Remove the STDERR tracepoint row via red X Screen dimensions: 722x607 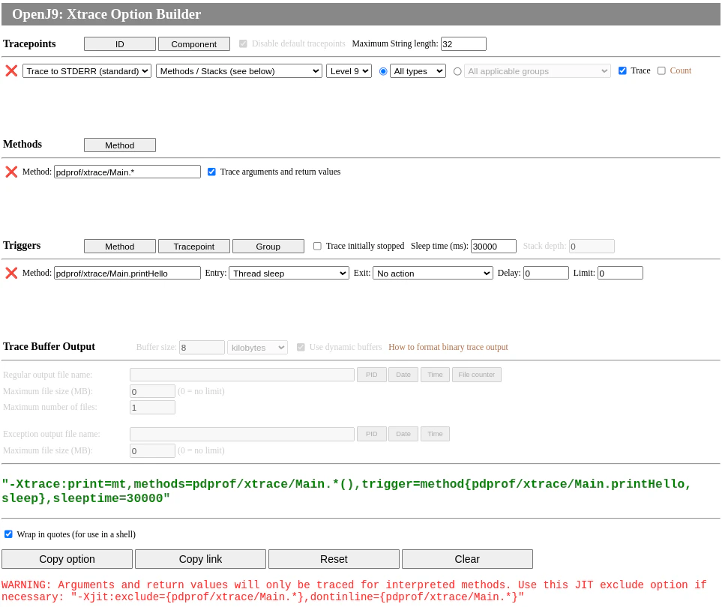(11, 71)
